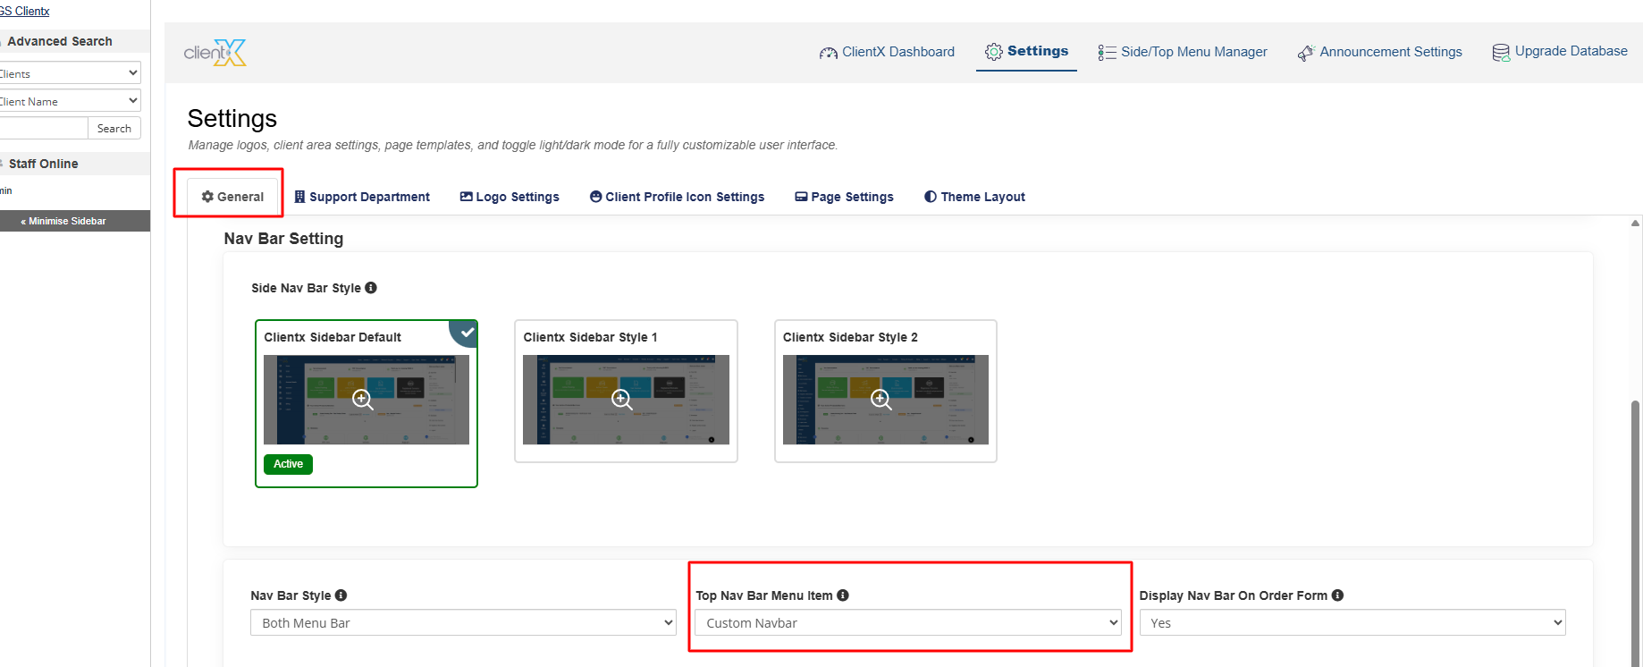Zoom magnifier on Clientx Sidebar Default preview
Image resolution: width=1643 pixels, height=667 pixels.
click(362, 399)
